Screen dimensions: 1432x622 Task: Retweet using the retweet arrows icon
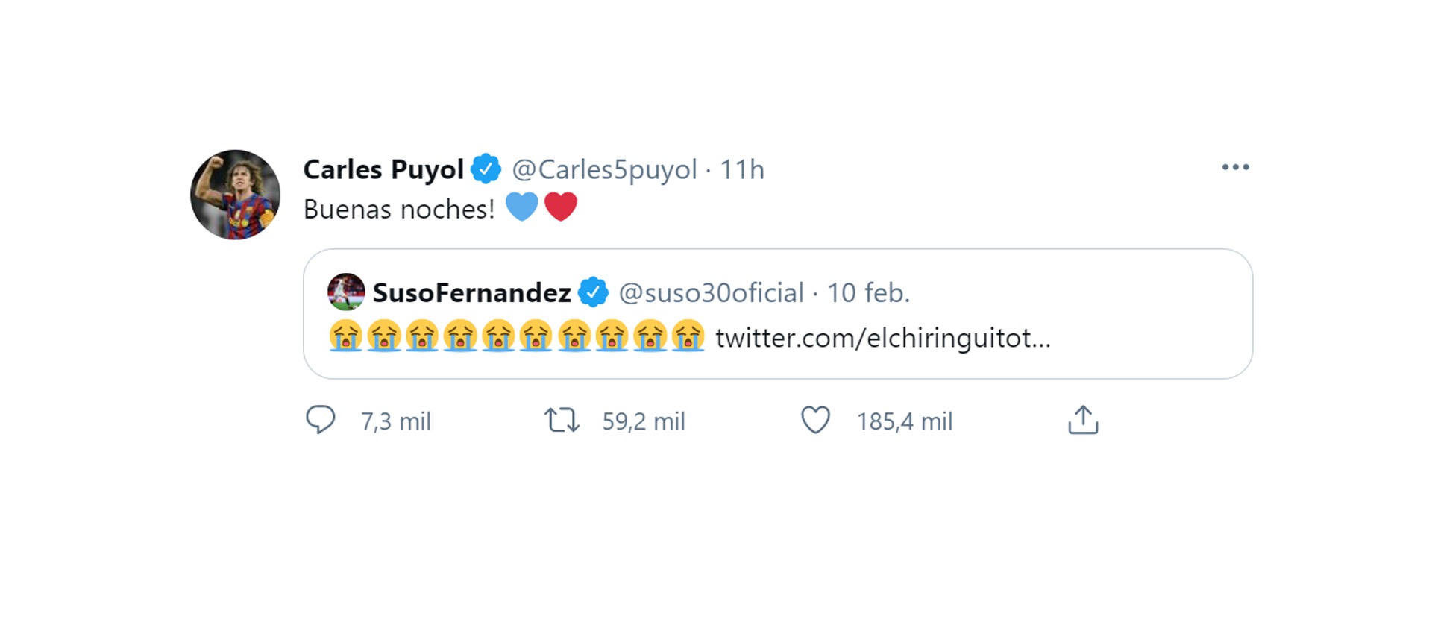click(x=562, y=420)
